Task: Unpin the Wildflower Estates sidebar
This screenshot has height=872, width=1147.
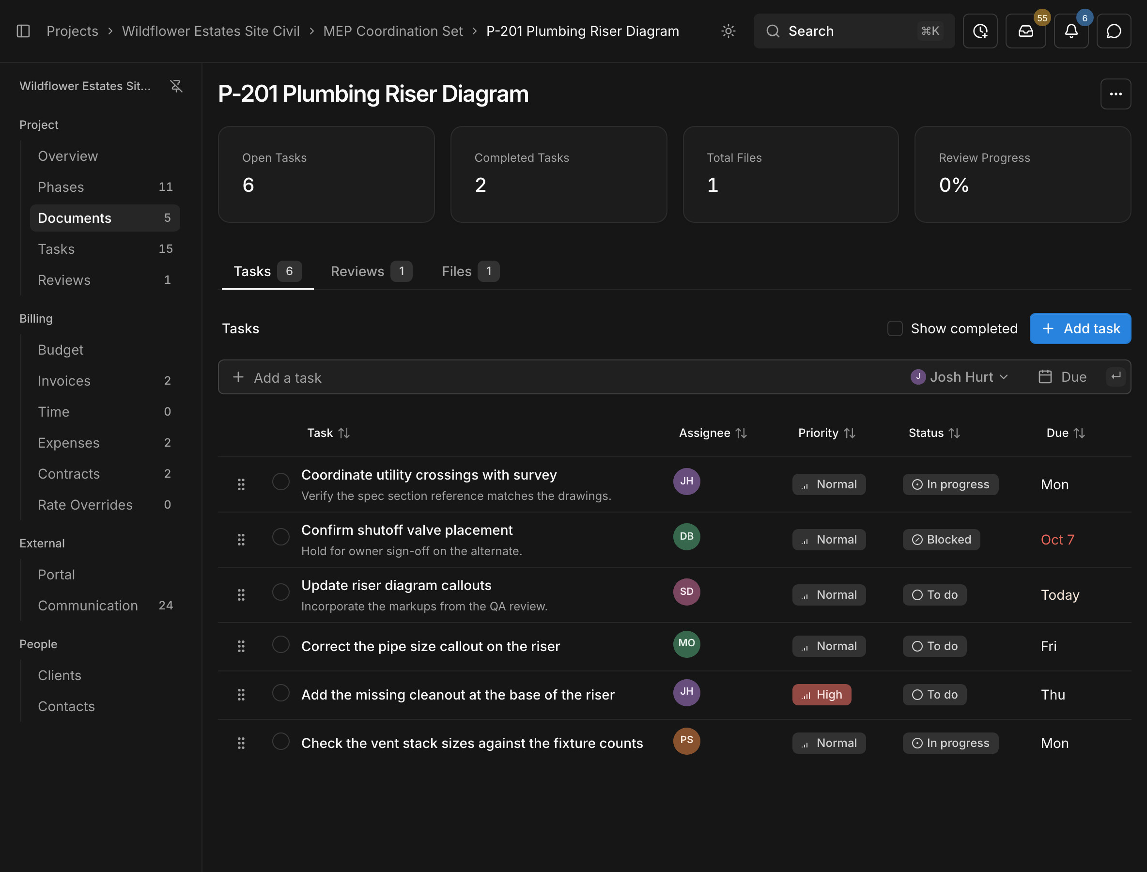Action: [x=176, y=86]
